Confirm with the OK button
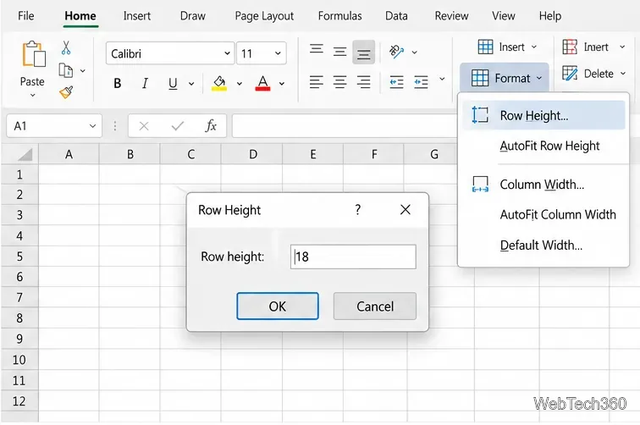Image resolution: width=640 pixels, height=425 pixels. click(x=278, y=306)
